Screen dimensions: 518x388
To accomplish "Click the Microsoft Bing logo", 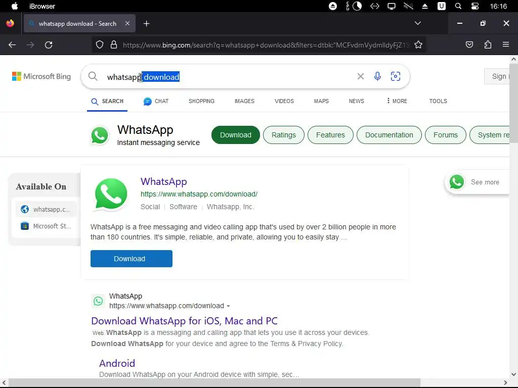I will point(41,76).
